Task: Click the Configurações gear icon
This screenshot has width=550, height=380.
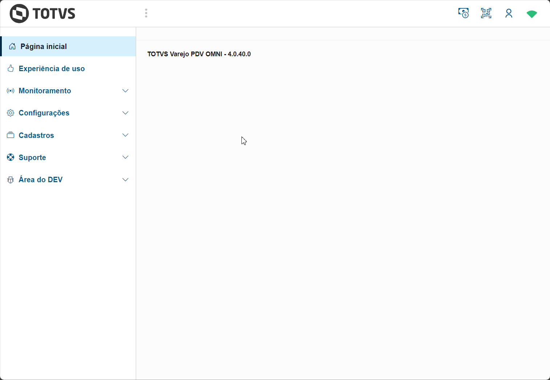Action: pos(11,113)
